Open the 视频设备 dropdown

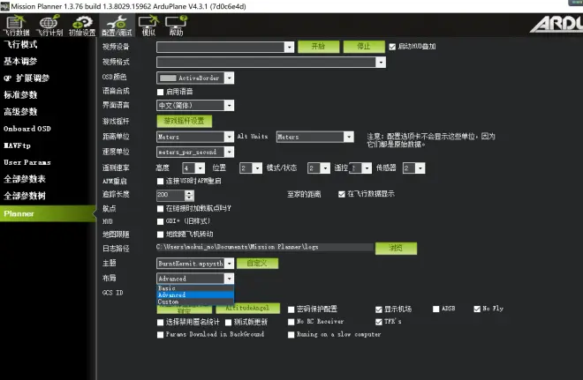pyautogui.click(x=225, y=47)
